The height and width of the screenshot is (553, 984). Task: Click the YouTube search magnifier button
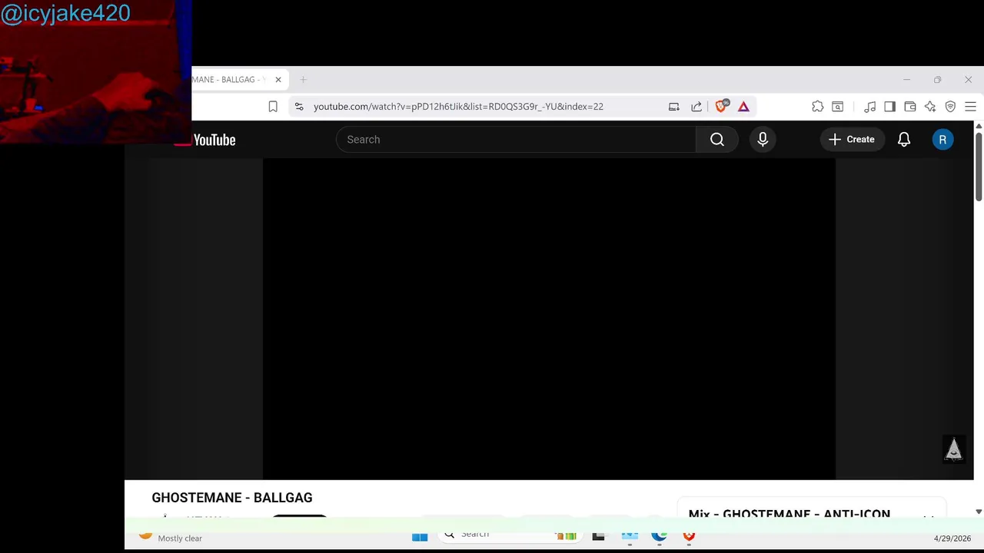pyautogui.click(x=716, y=139)
